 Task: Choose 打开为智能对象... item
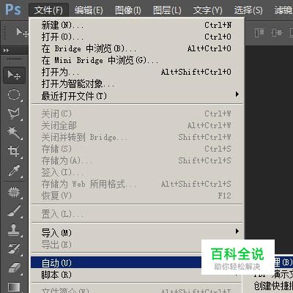137,84
